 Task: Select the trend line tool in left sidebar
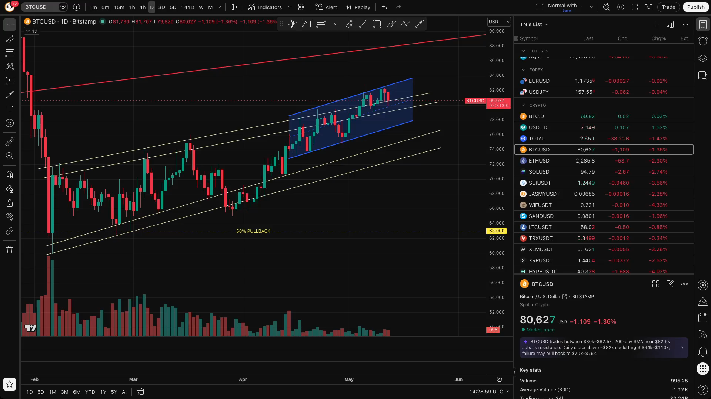tap(10, 39)
